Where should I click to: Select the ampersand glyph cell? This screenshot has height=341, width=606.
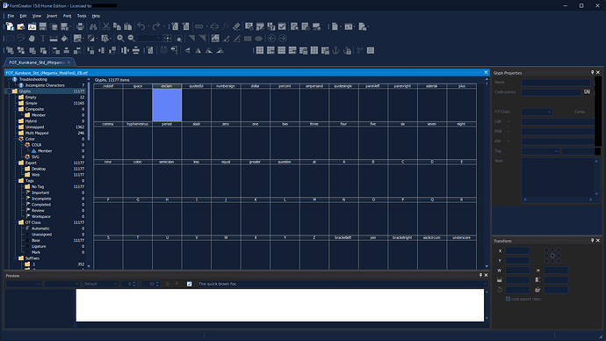314,103
